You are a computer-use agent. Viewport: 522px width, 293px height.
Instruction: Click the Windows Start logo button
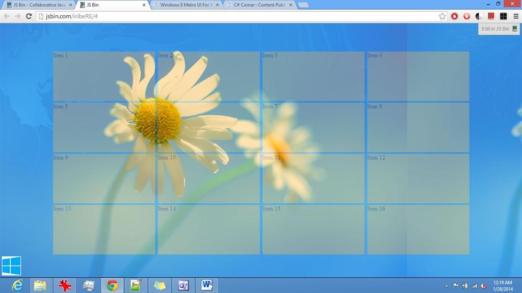(x=12, y=265)
